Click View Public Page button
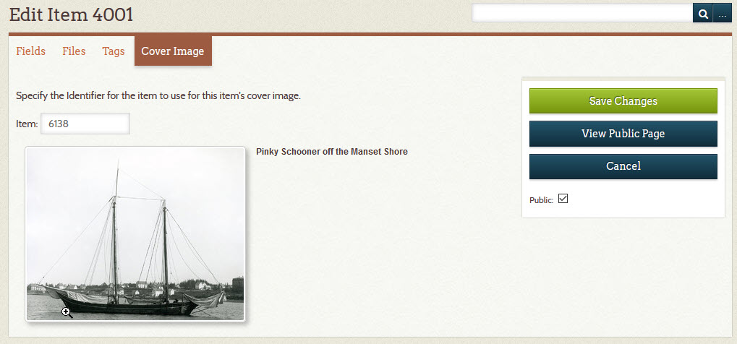737x344 pixels. click(x=623, y=134)
